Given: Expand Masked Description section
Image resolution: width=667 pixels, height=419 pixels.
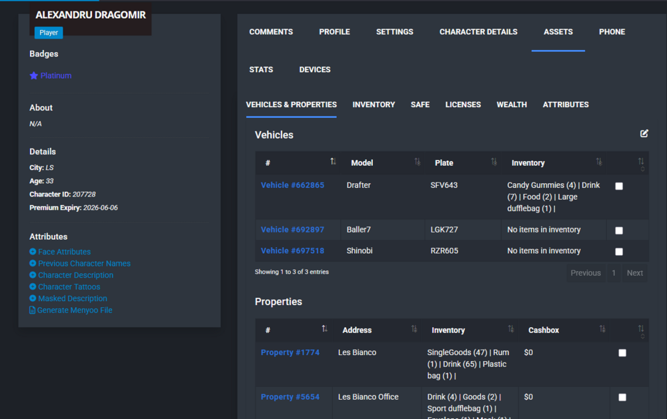Looking at the screenshot, I should [x=72, y=298].
